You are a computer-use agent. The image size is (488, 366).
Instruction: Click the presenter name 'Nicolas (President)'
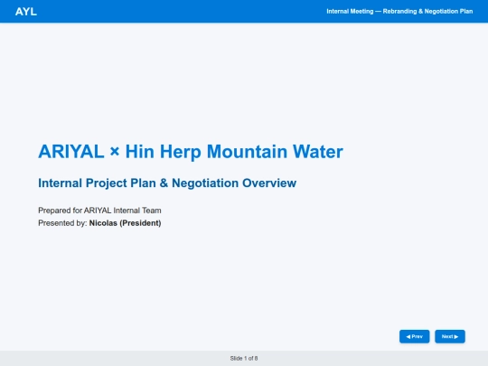(125, 223)
